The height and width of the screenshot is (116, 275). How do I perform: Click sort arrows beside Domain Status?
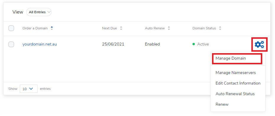(220, 28)
